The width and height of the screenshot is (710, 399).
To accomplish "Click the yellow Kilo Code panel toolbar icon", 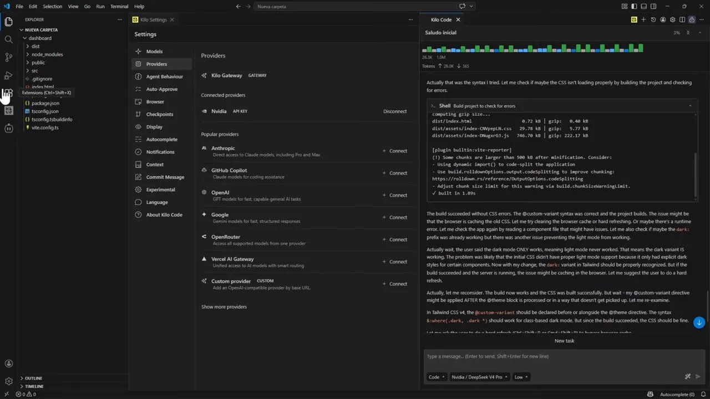I will pyautogui.click(x=633, y=19).
